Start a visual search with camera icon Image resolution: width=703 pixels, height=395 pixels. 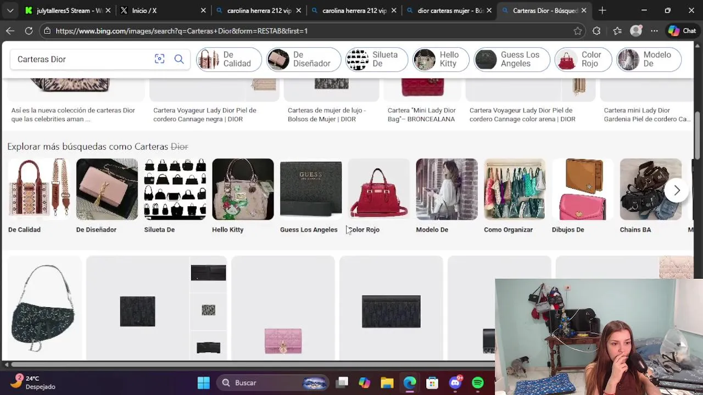coord(159,59)
